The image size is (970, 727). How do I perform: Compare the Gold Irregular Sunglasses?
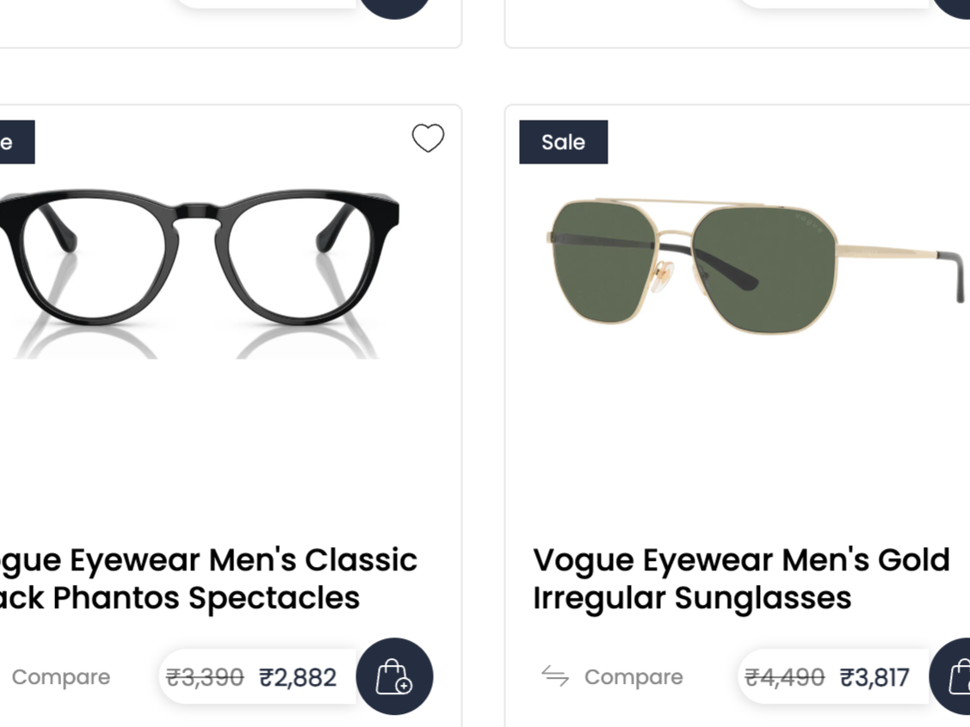tap(633, 677)
